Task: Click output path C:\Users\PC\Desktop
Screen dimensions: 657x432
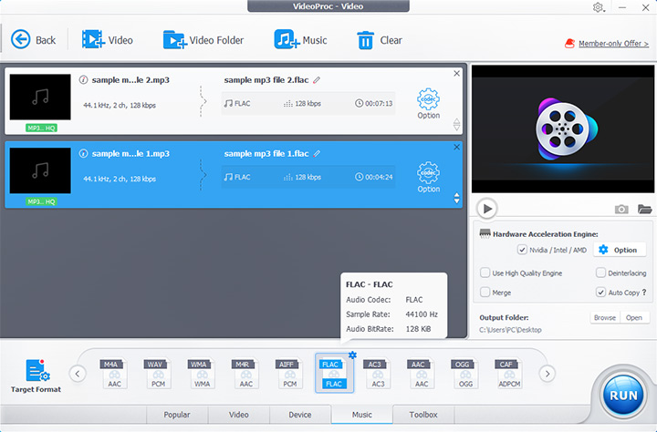Action: pos(510,330)
